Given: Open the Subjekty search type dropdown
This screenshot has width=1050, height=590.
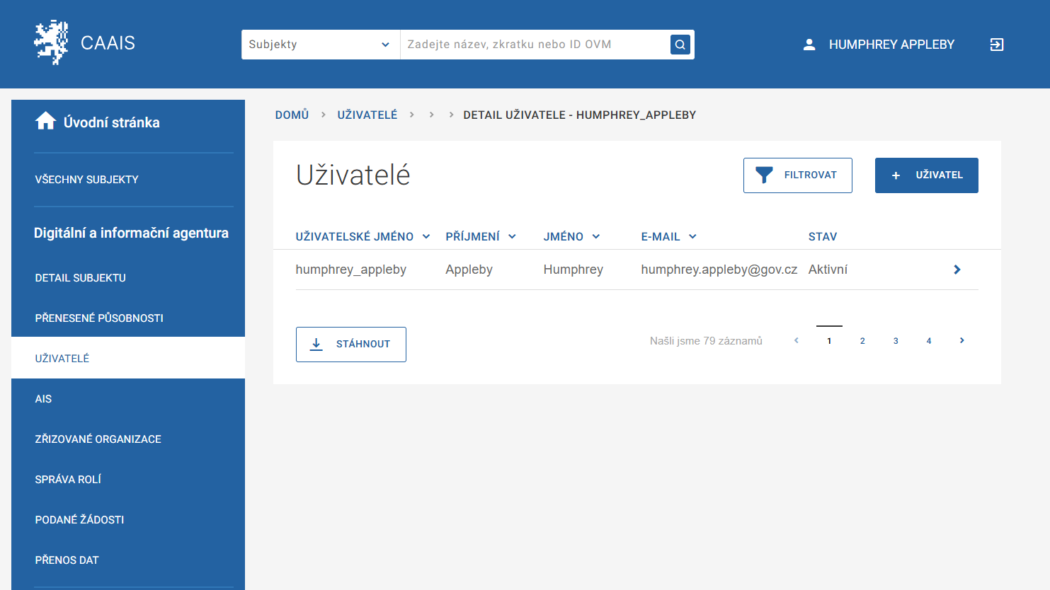Looking at the screenshot, I should [320, 45].
